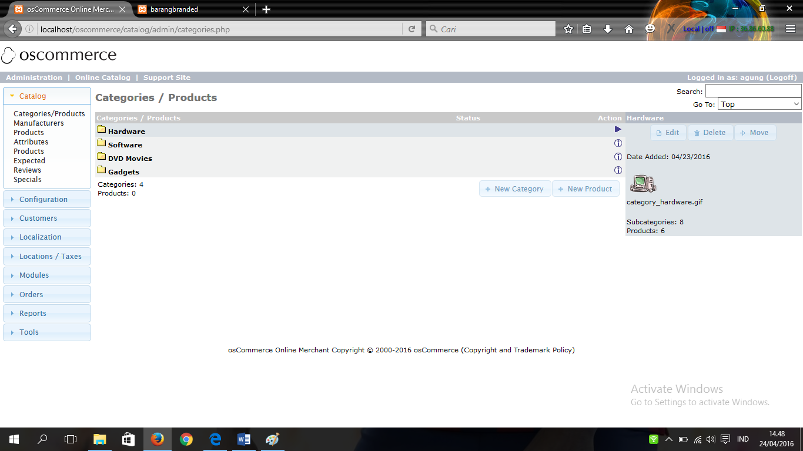Open the Administration header link
This screenshot has width=803, height=451.
tap(34, 78)
